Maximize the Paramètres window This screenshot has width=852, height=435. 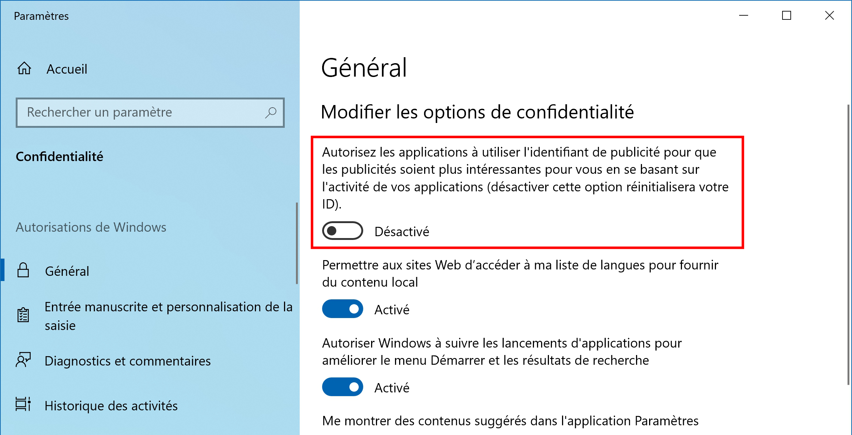pyautogui.click(x=786, y=16)
